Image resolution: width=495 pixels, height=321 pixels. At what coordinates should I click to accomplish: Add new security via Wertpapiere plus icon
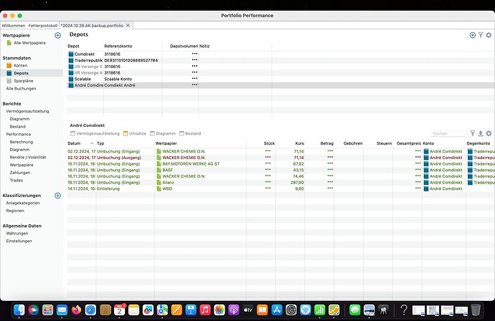pyautogui.click(x=58, y=35)
